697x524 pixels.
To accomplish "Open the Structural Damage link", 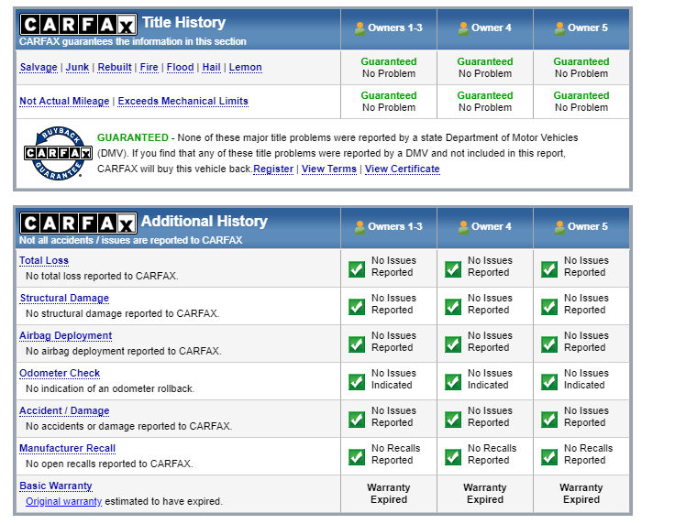I will (64, 299).
